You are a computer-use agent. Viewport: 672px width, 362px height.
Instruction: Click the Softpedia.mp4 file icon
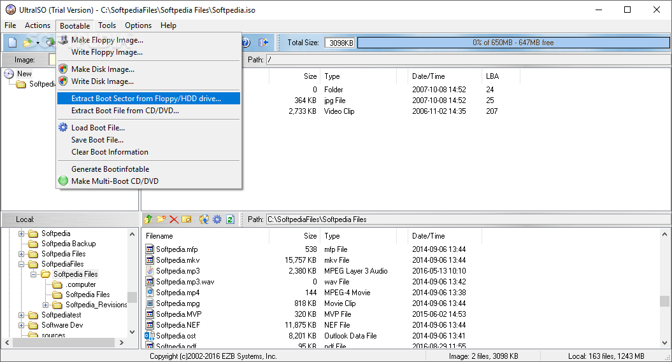click(150, 292)
